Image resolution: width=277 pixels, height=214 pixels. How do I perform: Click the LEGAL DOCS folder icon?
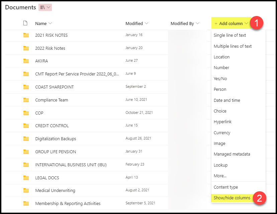tap(26, 178)
